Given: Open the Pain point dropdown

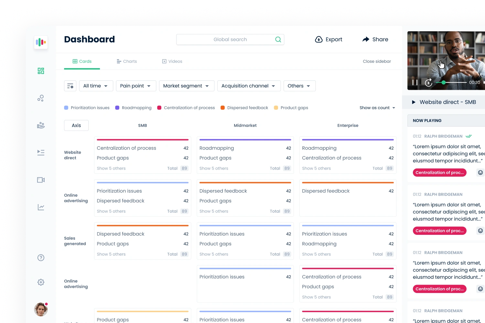Looking at the screenshot, I should (136, 86).
